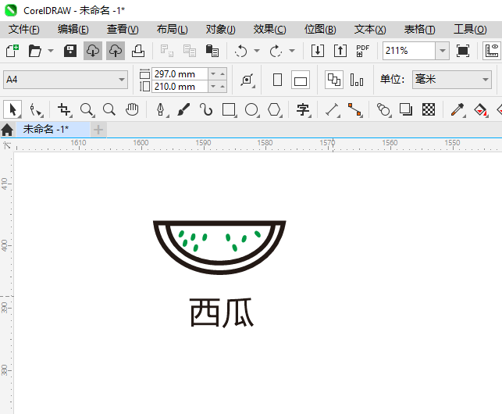The height and width of the screenshot is (414, 502).
Task: Open the zoom level dropdown arrow
Action: [443, 51]
